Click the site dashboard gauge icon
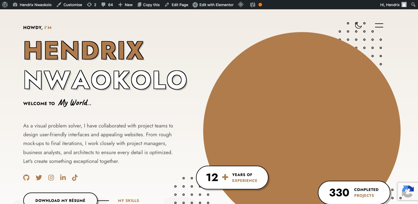This screenshot has width=418, height=204. (x=15, y=5)
